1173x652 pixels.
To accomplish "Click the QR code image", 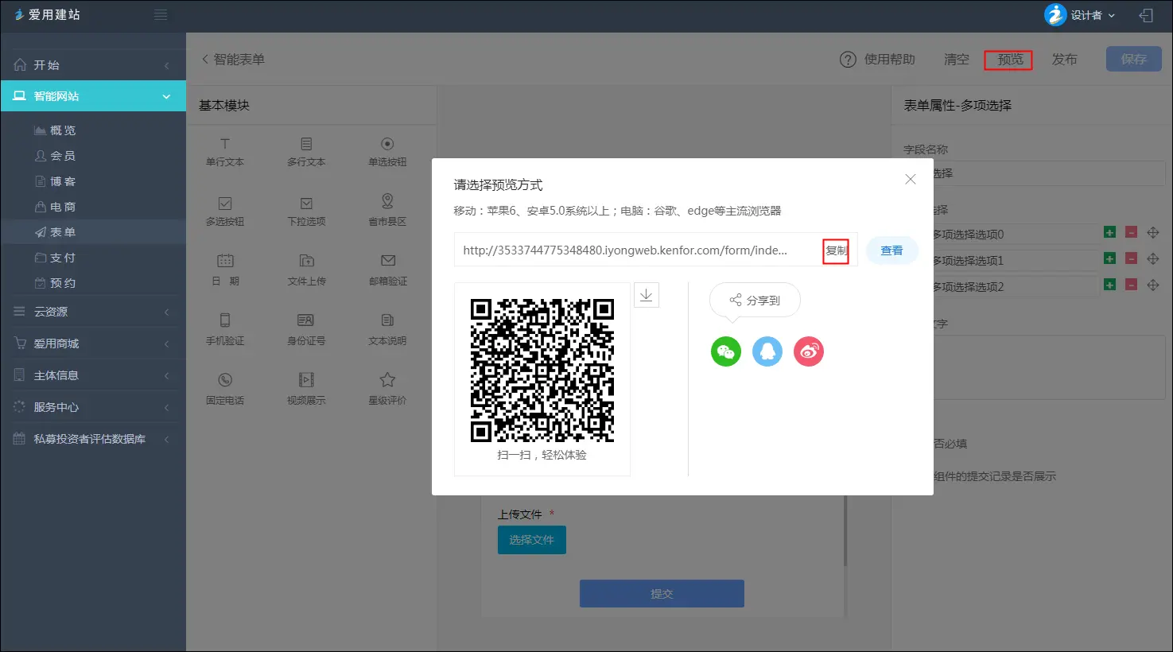I will (542, 371).
